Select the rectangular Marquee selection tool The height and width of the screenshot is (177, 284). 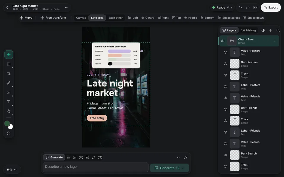(x=9, y=64)
